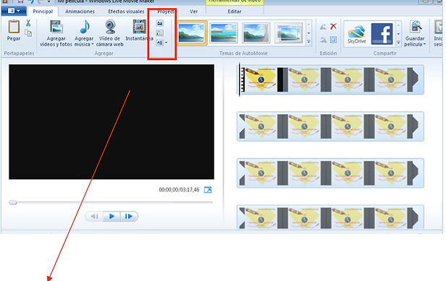Add a title with the Título icon
446x281 pixels.
point(159,23)
